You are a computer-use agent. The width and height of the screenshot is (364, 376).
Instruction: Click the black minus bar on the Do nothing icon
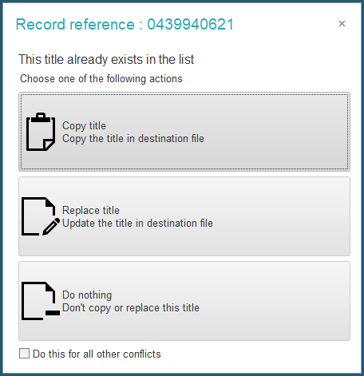tap(53, 313)
